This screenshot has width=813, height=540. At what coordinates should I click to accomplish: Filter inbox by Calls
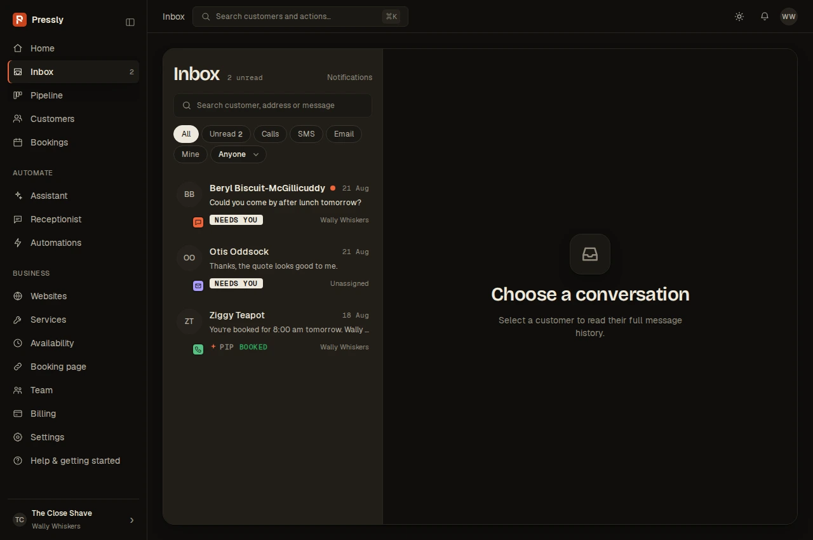point(270,134)
